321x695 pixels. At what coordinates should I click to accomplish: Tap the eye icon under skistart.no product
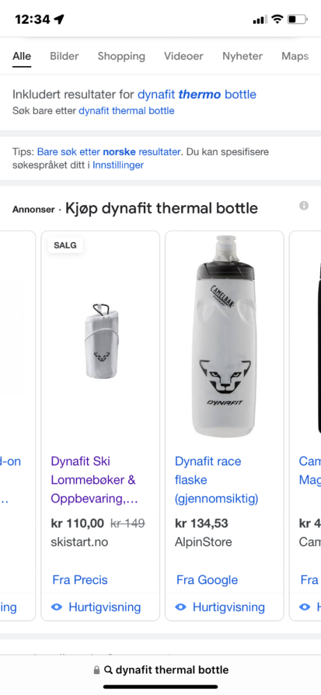57,607
